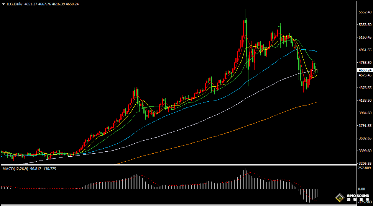This screenshot has width=373, height=206.
Task: Click the 3206.55 price axis label
Action: (365, 163)
